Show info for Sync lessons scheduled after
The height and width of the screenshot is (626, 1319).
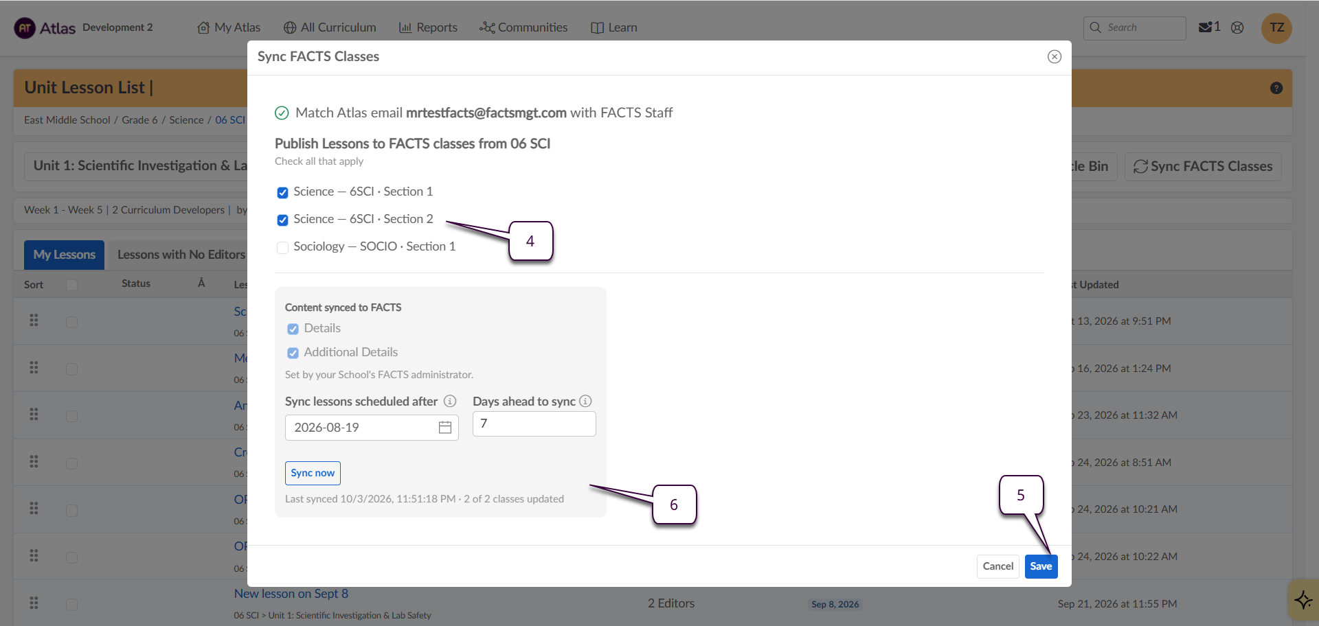click(x=450, y=401)
